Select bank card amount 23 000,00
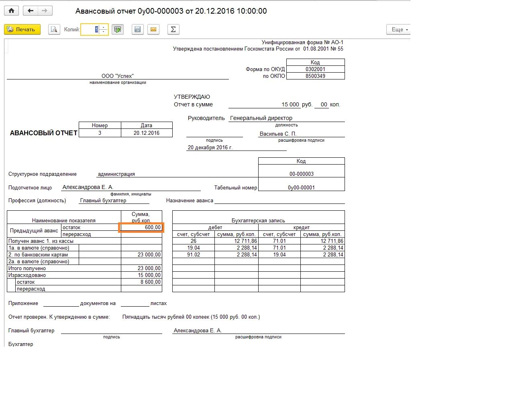The width and height of the screenshot is (514, 411). 141,254
